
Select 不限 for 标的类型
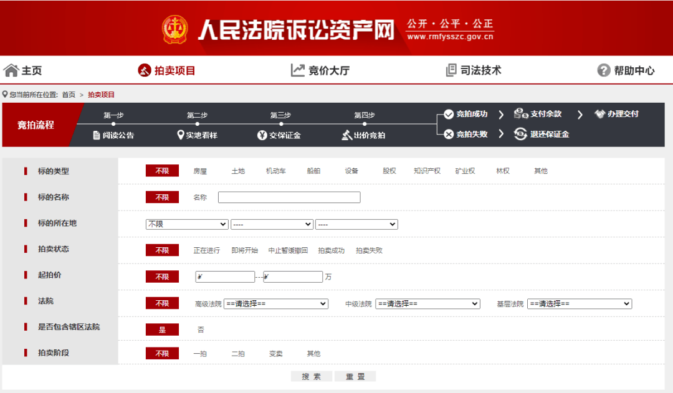click(x=162, y=171)
